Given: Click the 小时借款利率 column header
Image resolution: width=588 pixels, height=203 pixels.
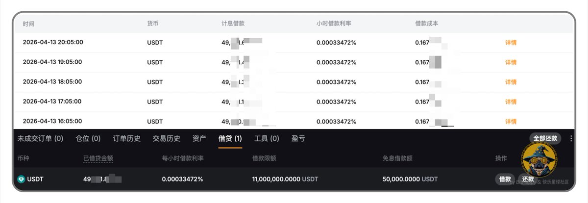Looking at the screenshot, I should pyautogui.click(x=335, y=24).
